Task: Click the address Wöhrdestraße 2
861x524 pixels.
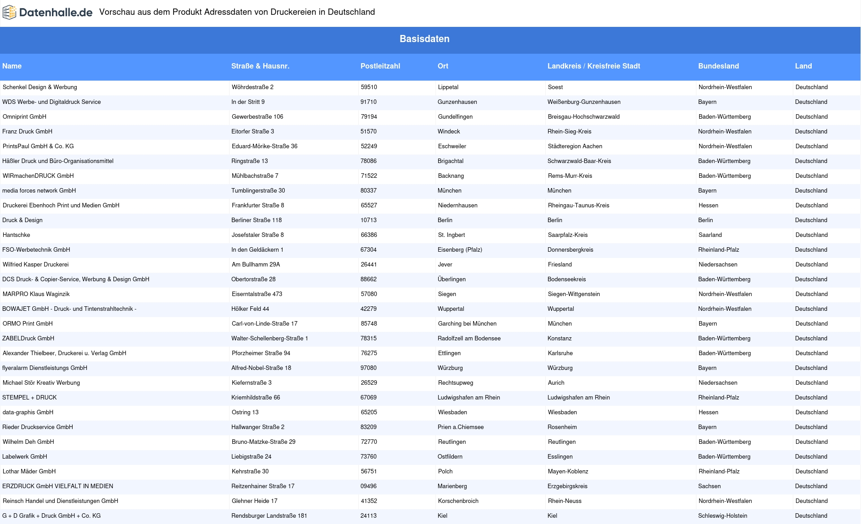Action: point(252,87)
